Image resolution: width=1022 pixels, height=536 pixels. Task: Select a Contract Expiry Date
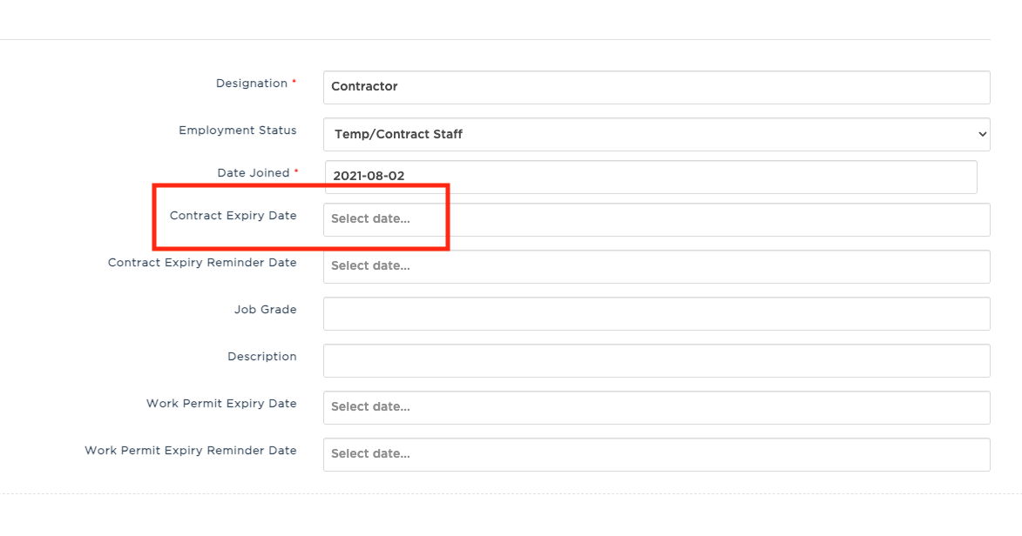(x=656, y=219)
